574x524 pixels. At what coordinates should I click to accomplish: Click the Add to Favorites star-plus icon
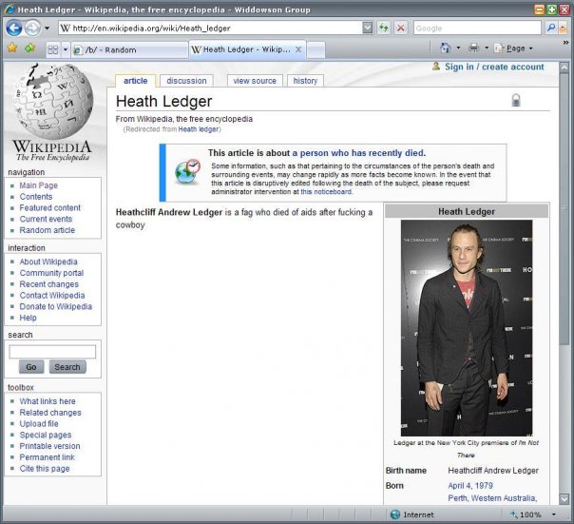point(30,48)
